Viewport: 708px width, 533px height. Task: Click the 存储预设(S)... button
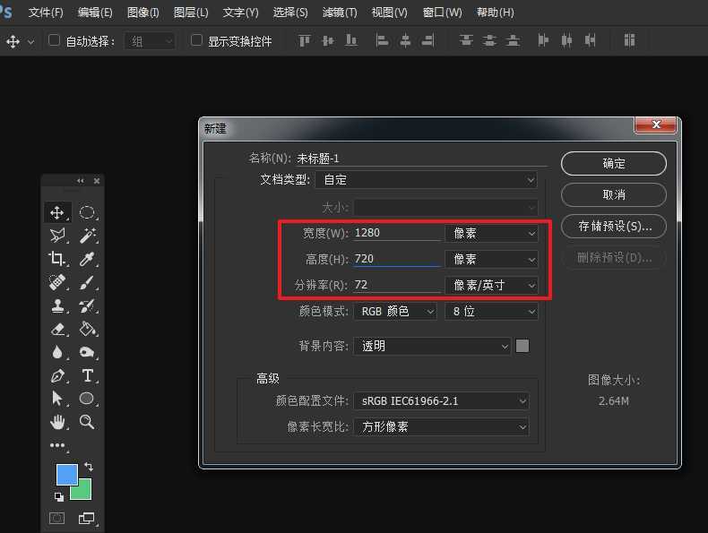pos(613,226)
